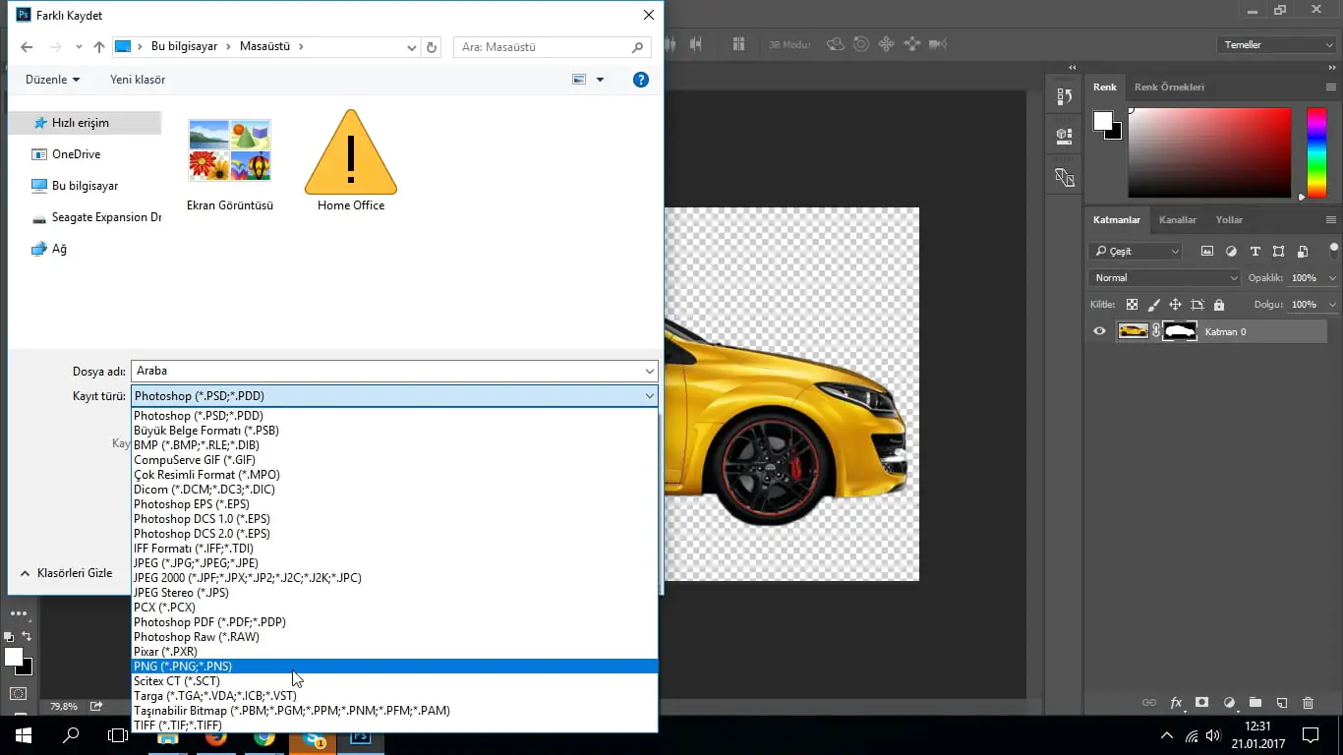Toggle the layer mask link chain icon
Viewport: 1343px width, 755px height.
click(x=1156, y=331)
